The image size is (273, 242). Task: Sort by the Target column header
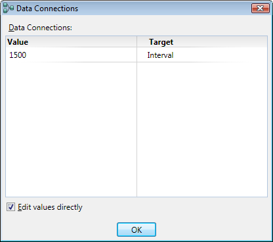pos(202,41)
